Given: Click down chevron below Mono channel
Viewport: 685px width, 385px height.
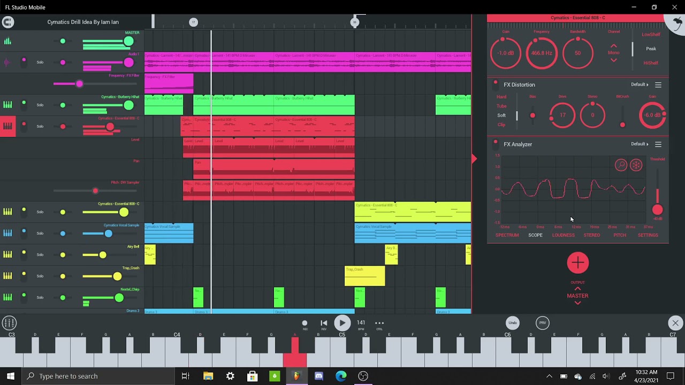Looking at the screenshot, I should 614,60.
